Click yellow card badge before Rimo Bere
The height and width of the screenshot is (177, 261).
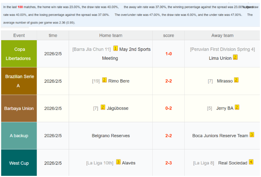pos(104,80)
